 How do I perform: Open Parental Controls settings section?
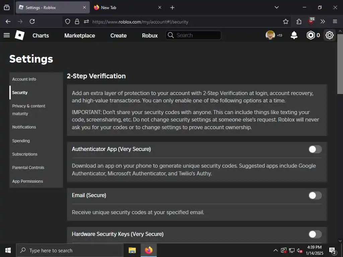[x=36, y=167]
